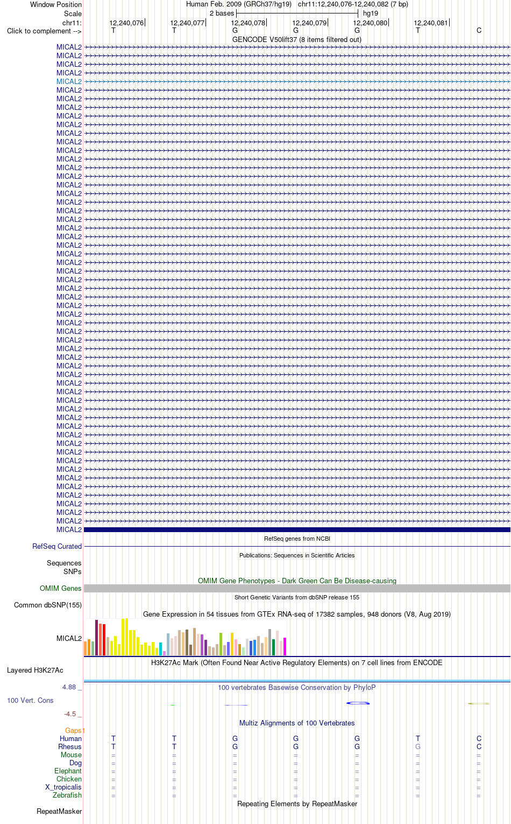Select the Chicken alignment row label
The width and height of the screenshot is (511, 824).
(x=69, y=779)
